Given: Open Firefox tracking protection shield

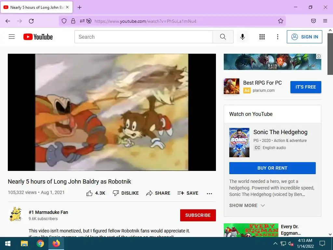Looking at the screenshot, I should coord(64,21).
